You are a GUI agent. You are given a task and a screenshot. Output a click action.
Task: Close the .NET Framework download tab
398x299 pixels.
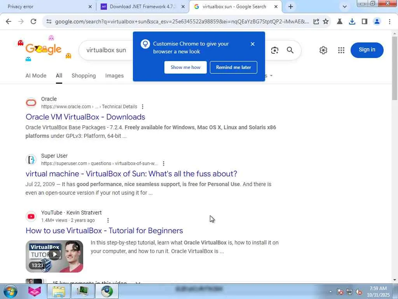[183, 7]
